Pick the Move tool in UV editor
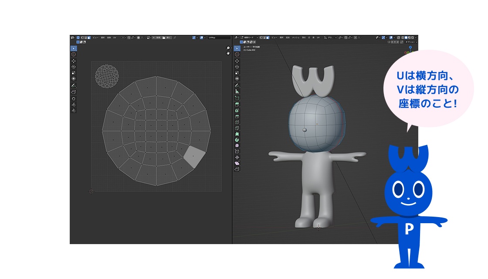 tap(73, 61)
